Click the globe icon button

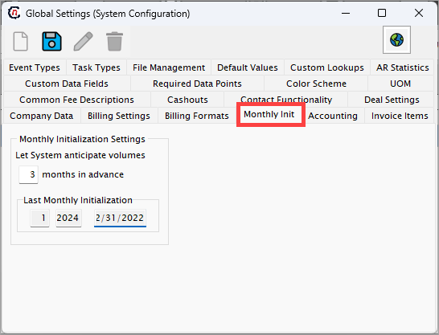click(396, 39)
